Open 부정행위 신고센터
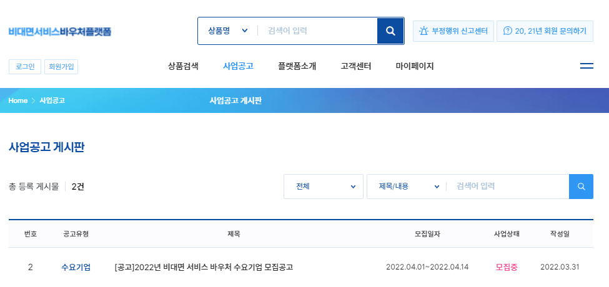The height and width of the screenshot is (287, 609). pyautogui.click(x=453, y=31)
